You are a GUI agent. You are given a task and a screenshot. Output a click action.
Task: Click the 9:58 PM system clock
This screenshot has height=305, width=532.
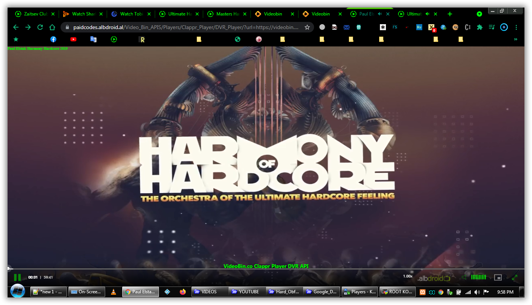506,292
